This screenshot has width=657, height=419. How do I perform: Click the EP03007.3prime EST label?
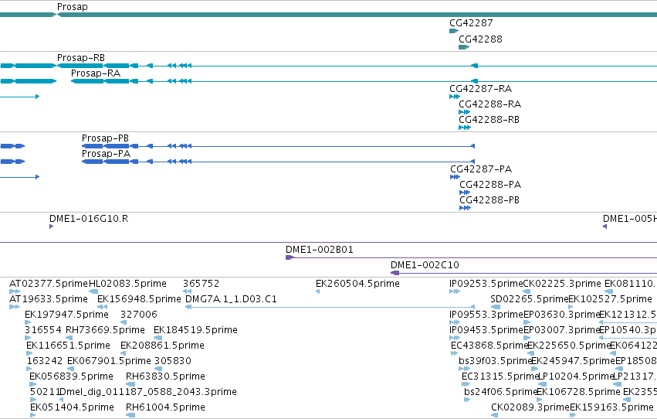561,330
